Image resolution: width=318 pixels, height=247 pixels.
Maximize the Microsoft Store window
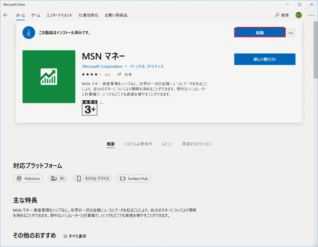(x=299, y=4)
